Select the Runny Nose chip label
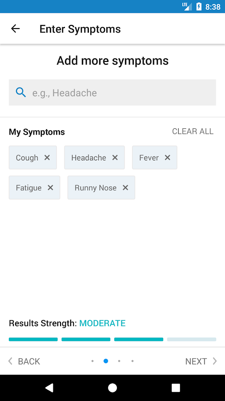This screenshot has width=225, height=401. click(96, 188)
